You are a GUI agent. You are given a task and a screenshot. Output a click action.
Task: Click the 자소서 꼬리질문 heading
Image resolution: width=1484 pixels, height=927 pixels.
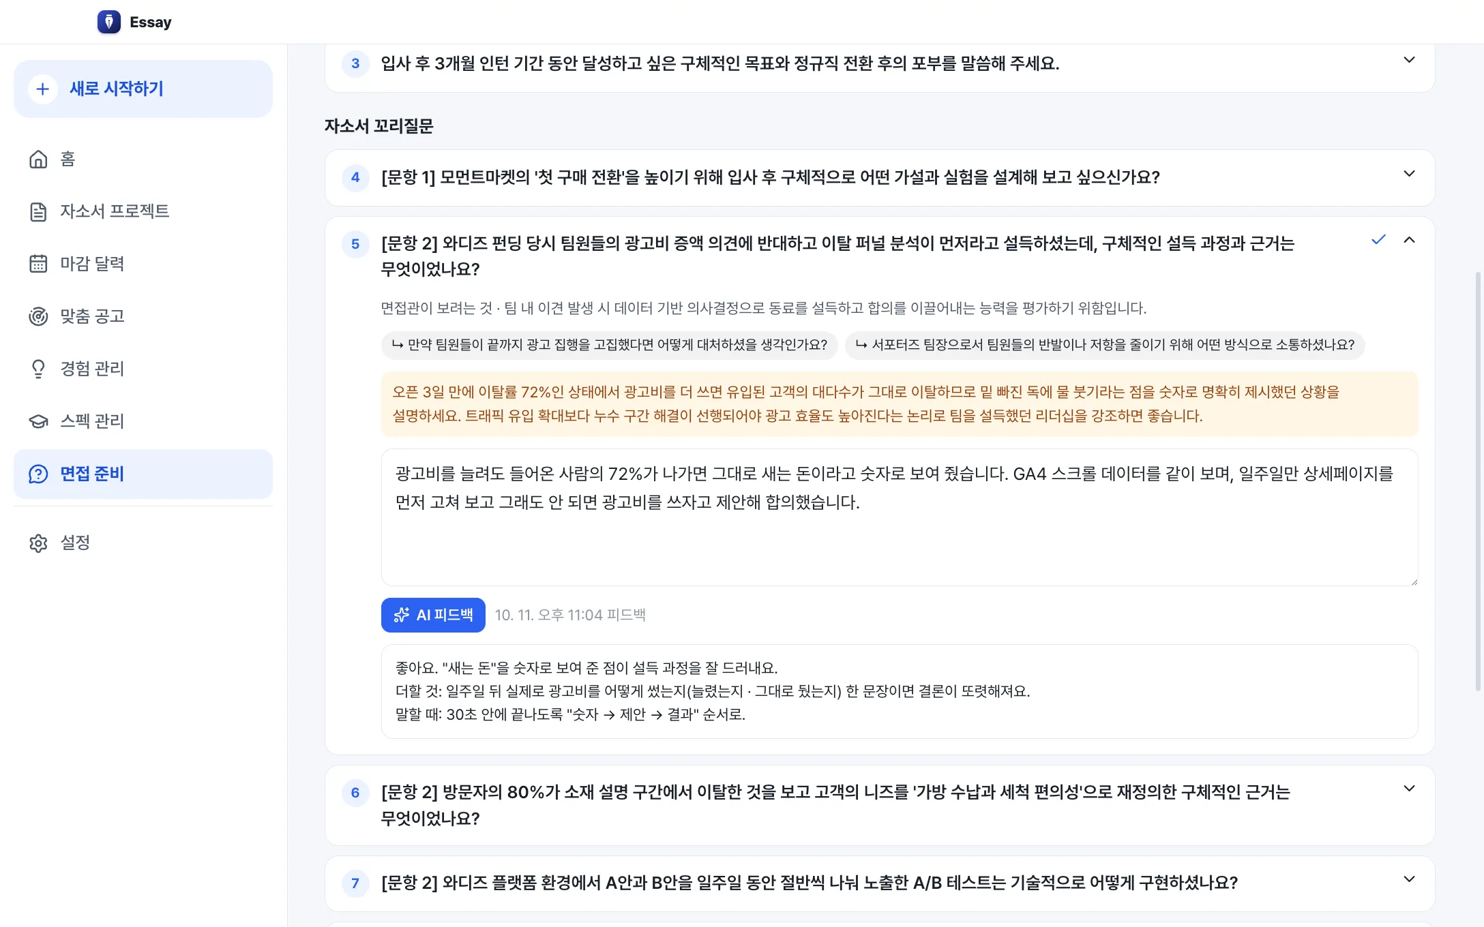pos(379,126)
